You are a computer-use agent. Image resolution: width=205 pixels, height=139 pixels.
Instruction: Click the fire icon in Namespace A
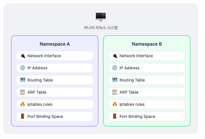pyautogui.click(x=23, y=104)
